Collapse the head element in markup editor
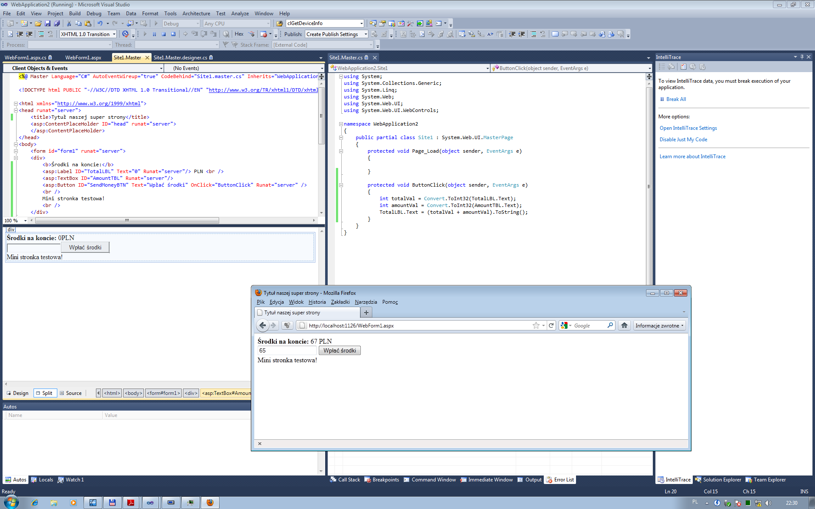Image resolution: width=815 pixels, height=509 pixels. pos(16,110)
